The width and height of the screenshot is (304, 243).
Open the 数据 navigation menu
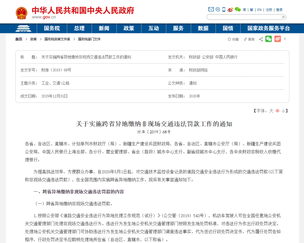203,28
